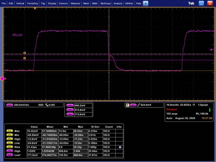Click the 21.43ps Rise value cell
Screen dimensions: 216x162
point(34,147)
